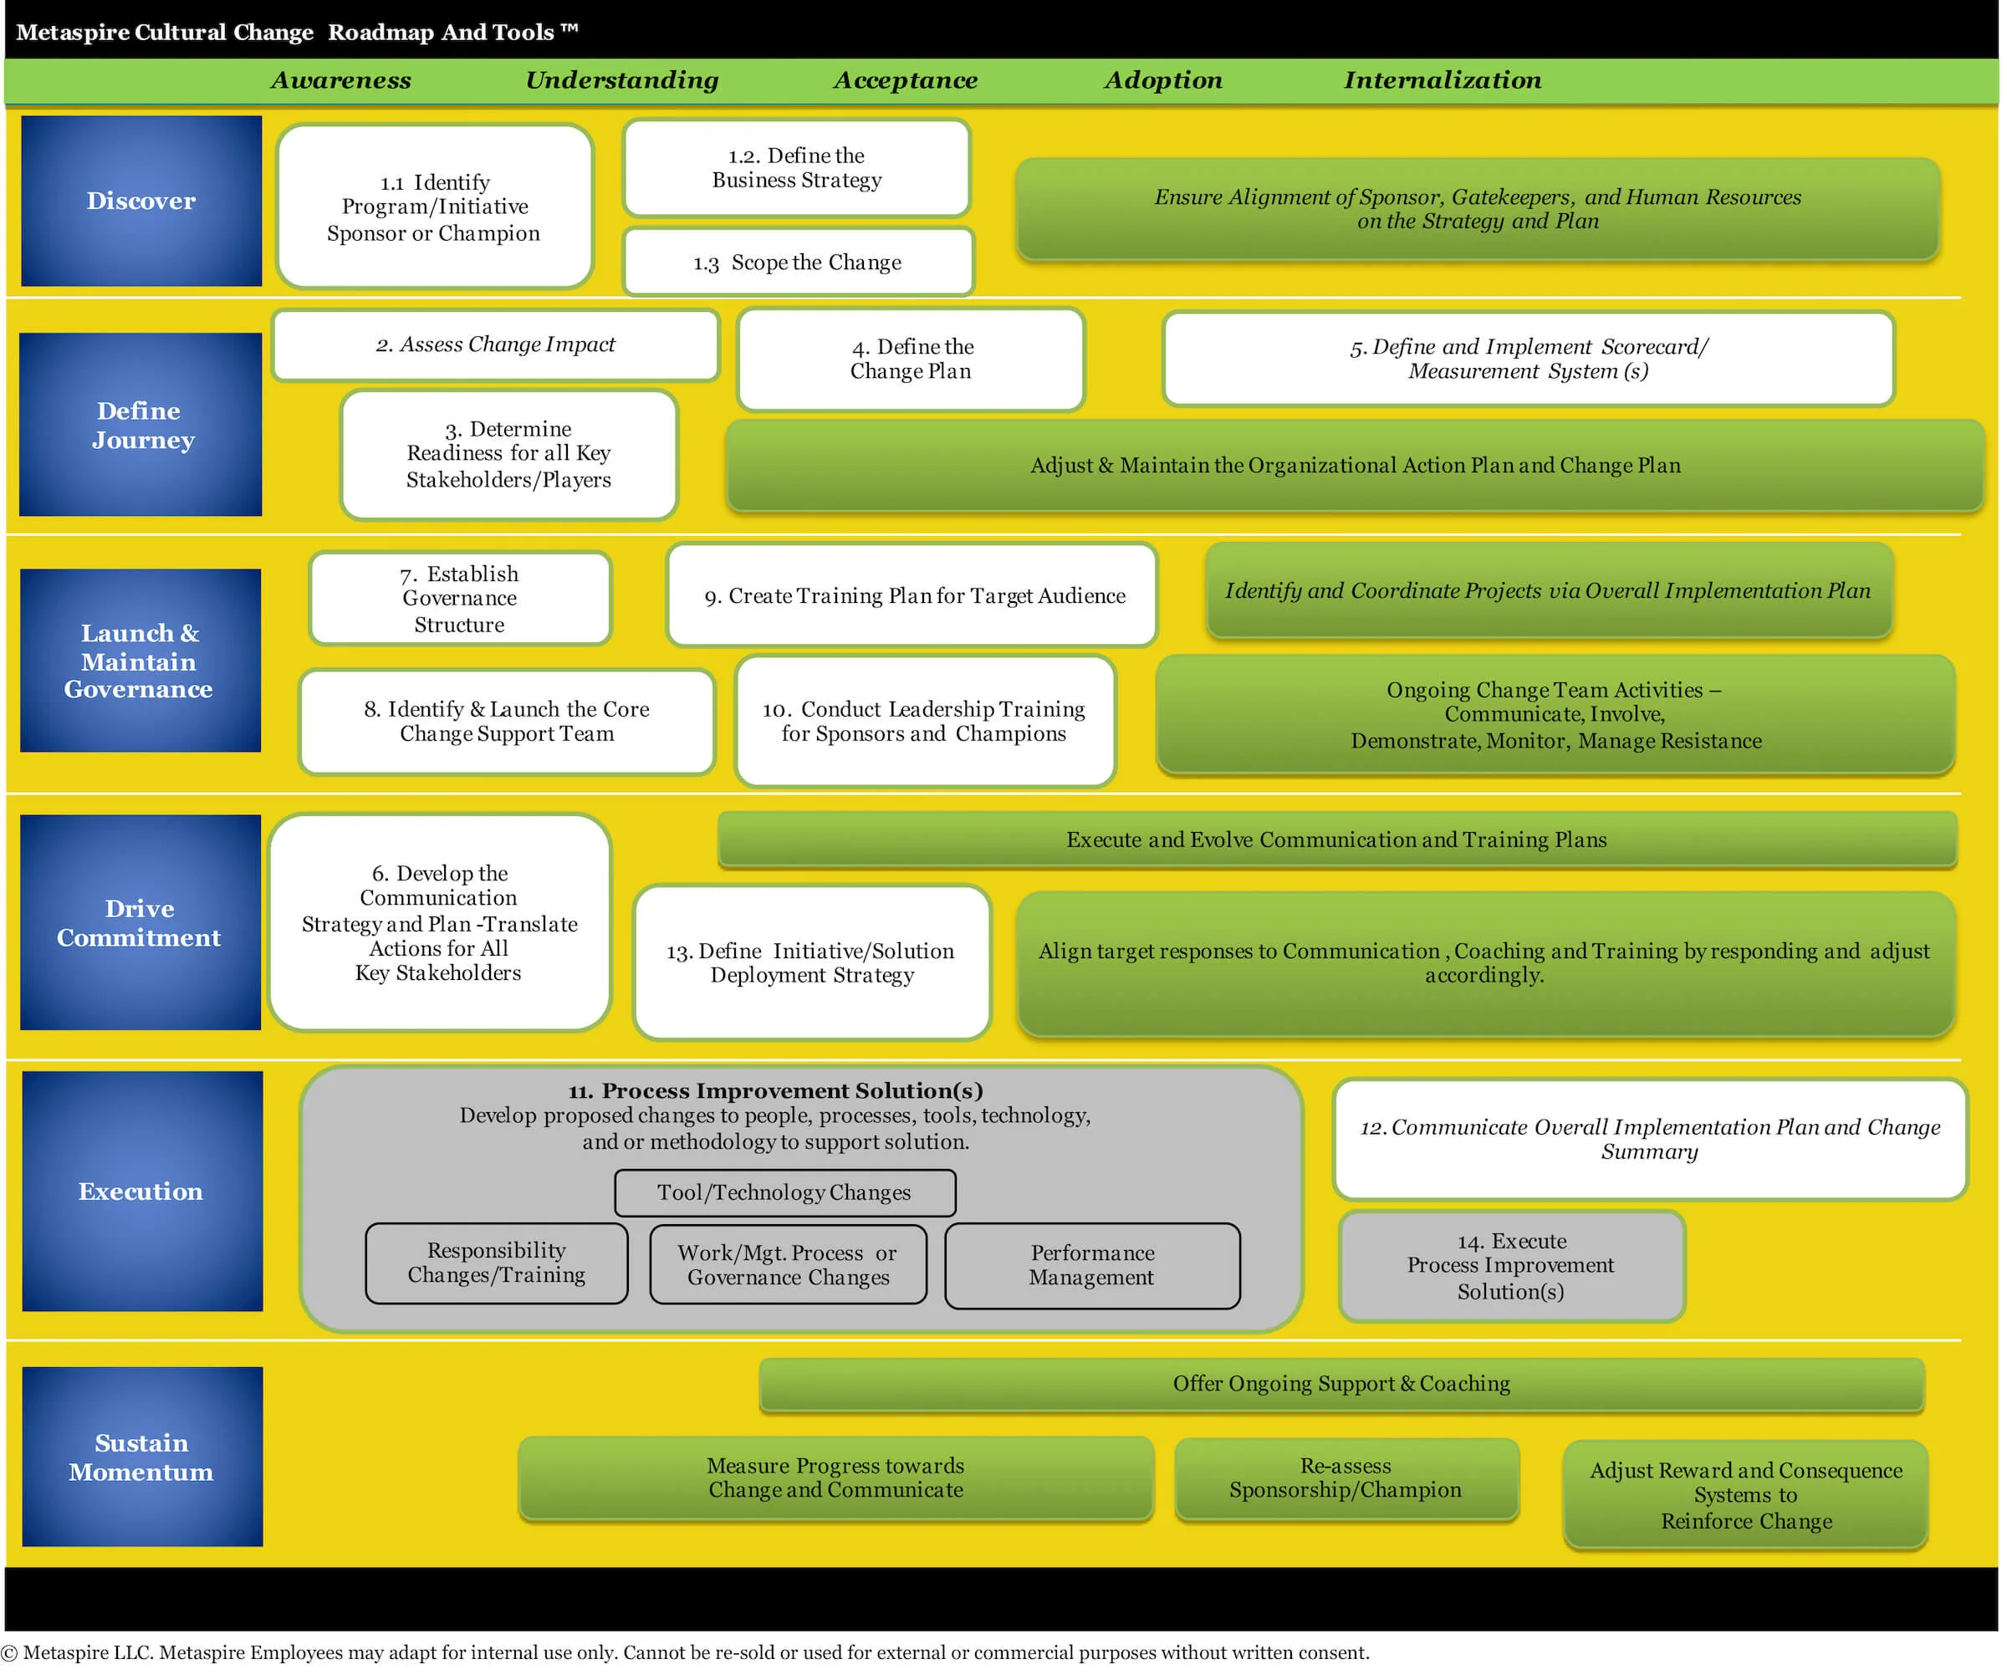This screenshot has height=1674, width=2007.
Task: Open step 10 Conduct Leadership Training box
Action: click(925, 722)
